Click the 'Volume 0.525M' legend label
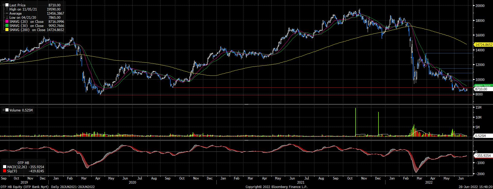Image resolution: width=493 pixels, height=189 pixels. pyautogui.click(x=21, y=110)
